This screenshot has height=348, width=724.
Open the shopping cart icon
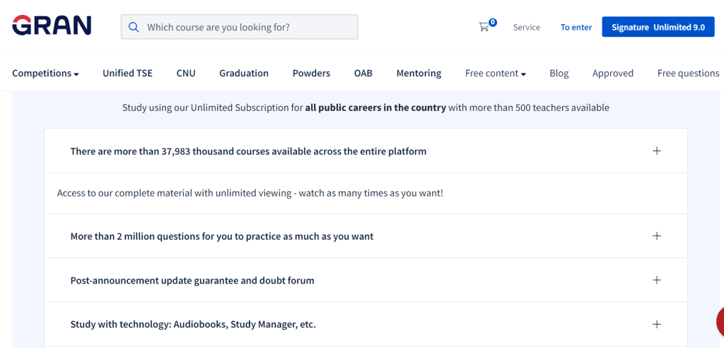pos(484,27)
